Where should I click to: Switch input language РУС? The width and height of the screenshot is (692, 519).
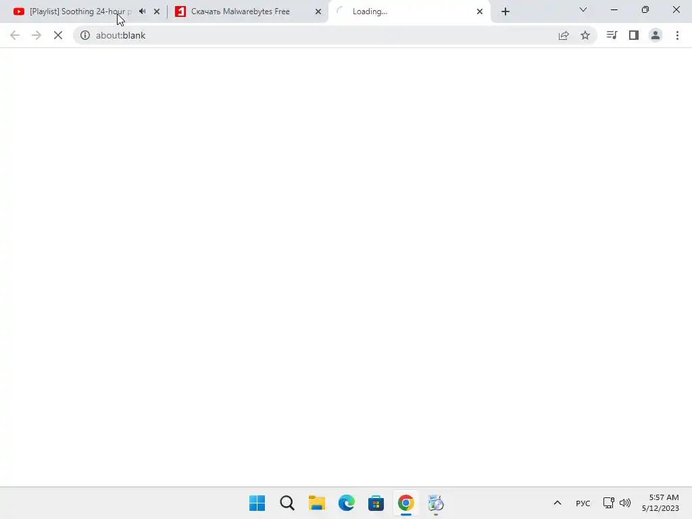(x=583, y=503)
